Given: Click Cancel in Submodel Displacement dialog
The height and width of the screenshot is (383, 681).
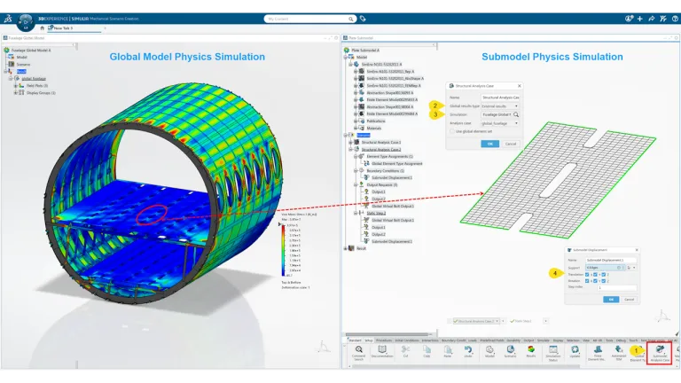Looking at the screenshot, I should click(x=630, y=300).
